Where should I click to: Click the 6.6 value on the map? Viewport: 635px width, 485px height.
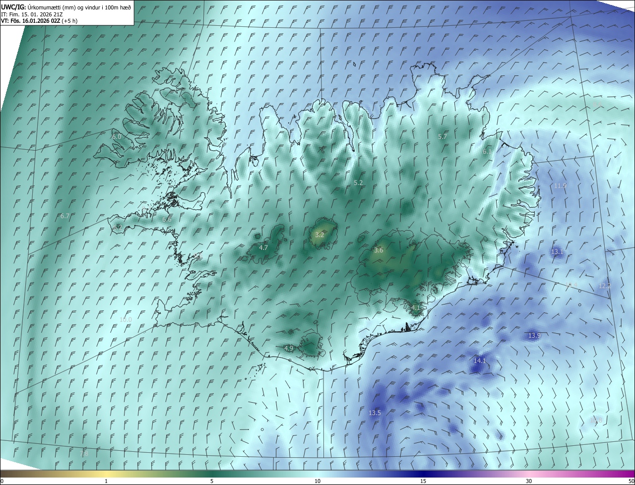coord(167,220)
